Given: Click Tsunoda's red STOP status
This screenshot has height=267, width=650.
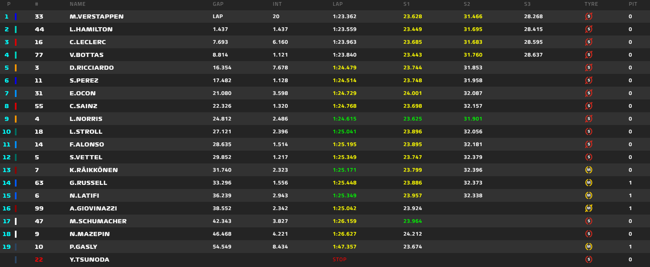Looking at the screenshot, I should click(339, 260).
